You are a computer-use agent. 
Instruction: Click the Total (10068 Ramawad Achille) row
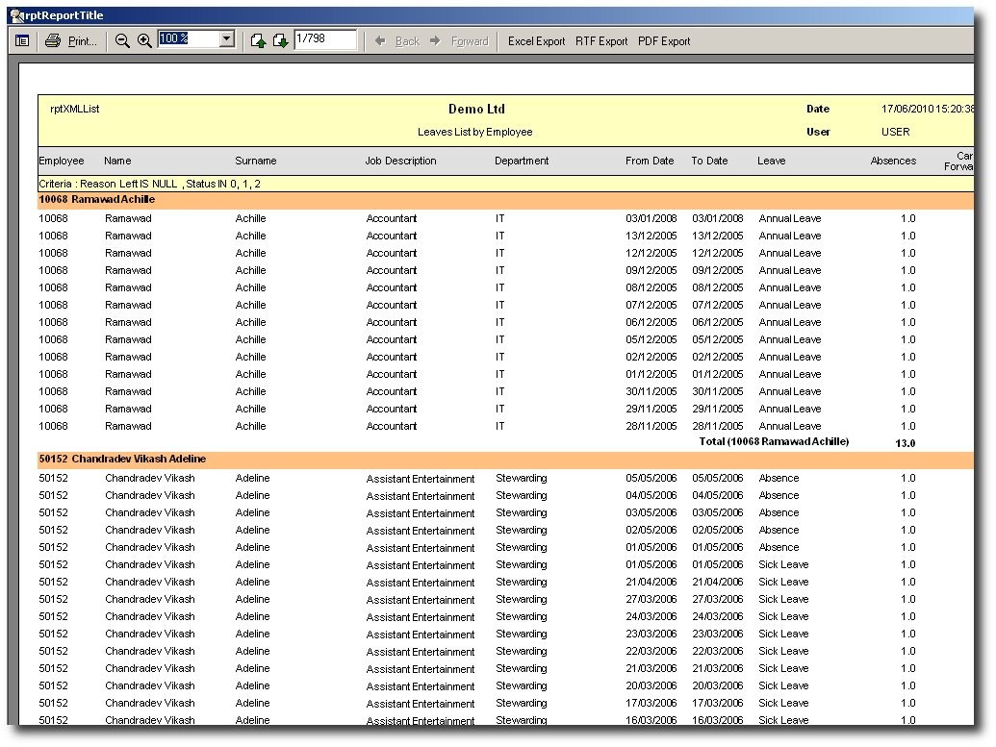point(774,442)
